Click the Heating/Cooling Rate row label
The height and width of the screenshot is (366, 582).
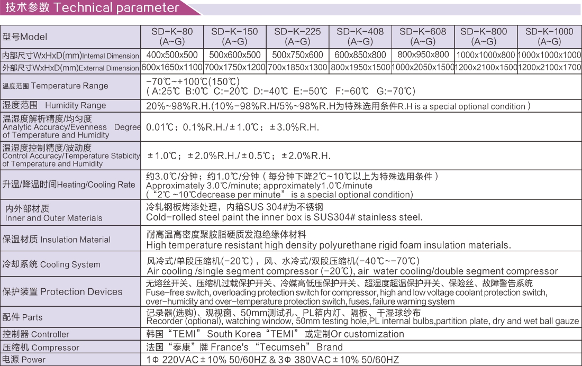coord(69,185)
